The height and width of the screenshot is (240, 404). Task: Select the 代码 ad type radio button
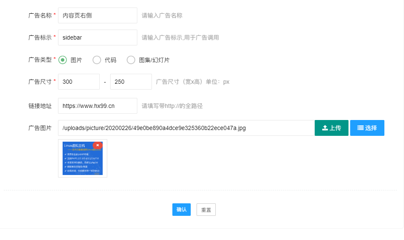tap(97, 60)
